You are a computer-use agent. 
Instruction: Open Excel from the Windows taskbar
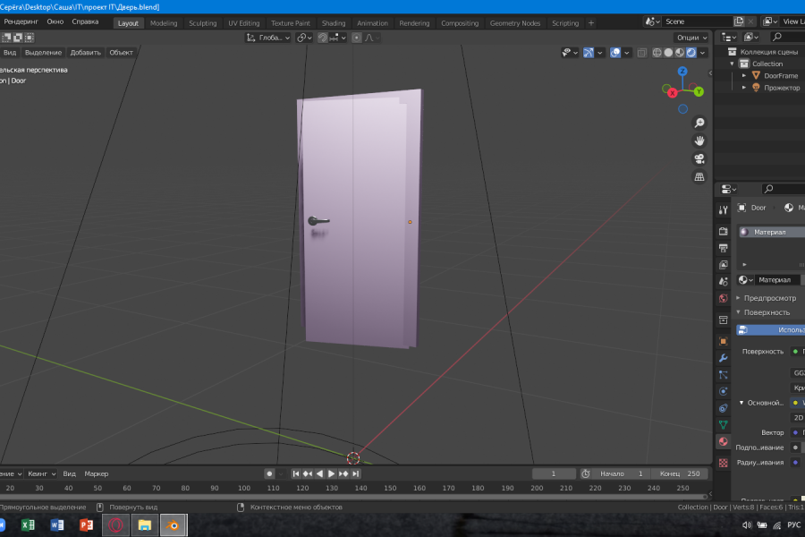coord(28,524)
